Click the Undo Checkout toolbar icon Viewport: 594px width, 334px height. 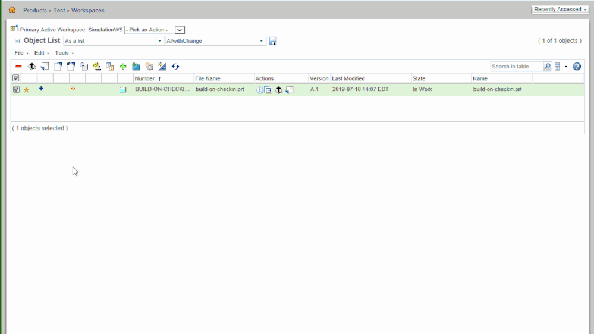pyautogui.click(x=71, y=67)
